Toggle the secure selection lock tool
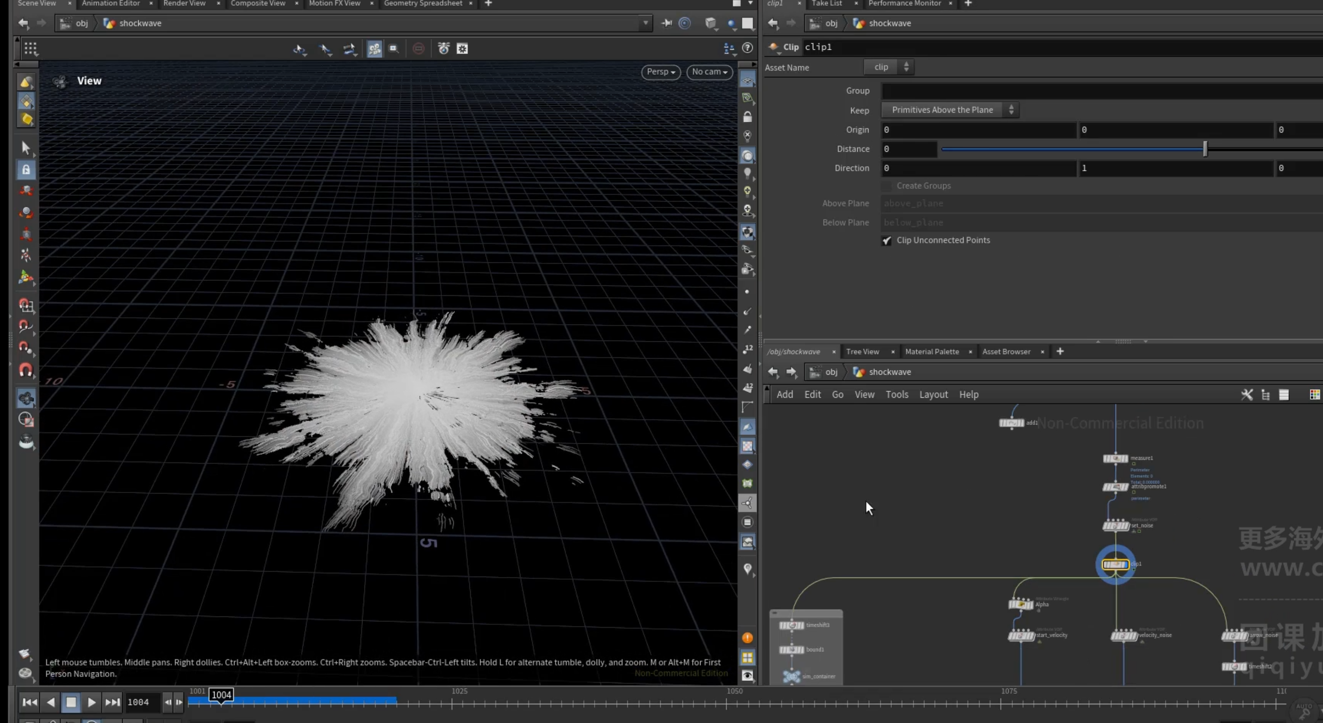The width and height of the screenshot is (1323, 723). pos(26,169)
